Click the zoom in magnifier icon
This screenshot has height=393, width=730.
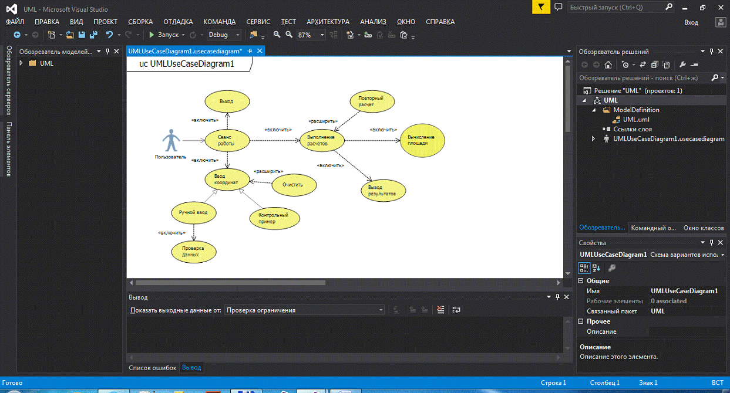(277, 35)
